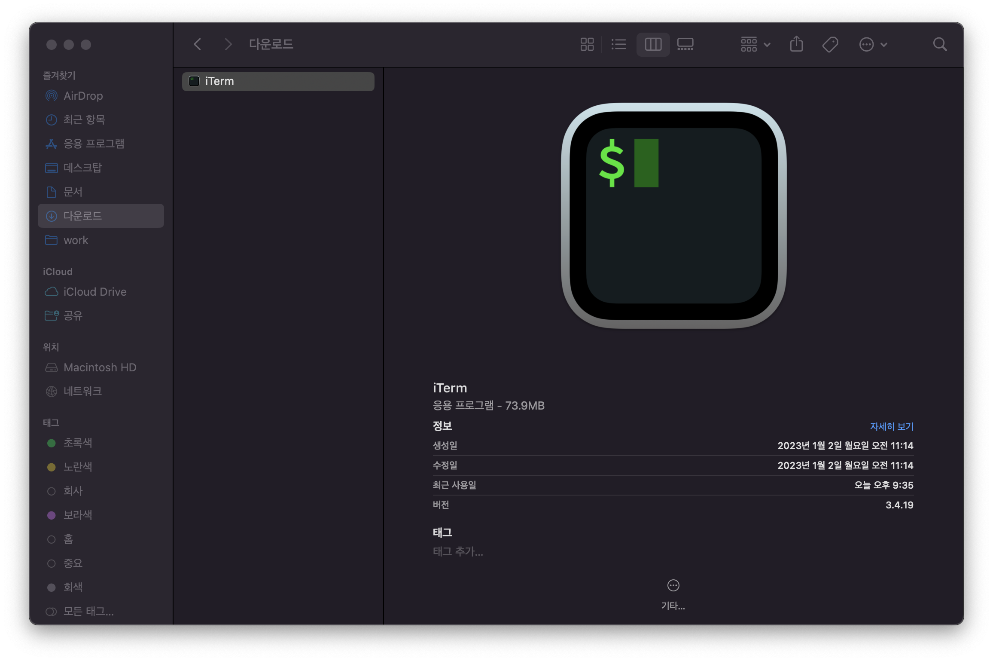This screenshot has width=993, height=661.
Task: Click the 버전 value 3.4.19
Action: pyautogui.click(x=899, y=505)
